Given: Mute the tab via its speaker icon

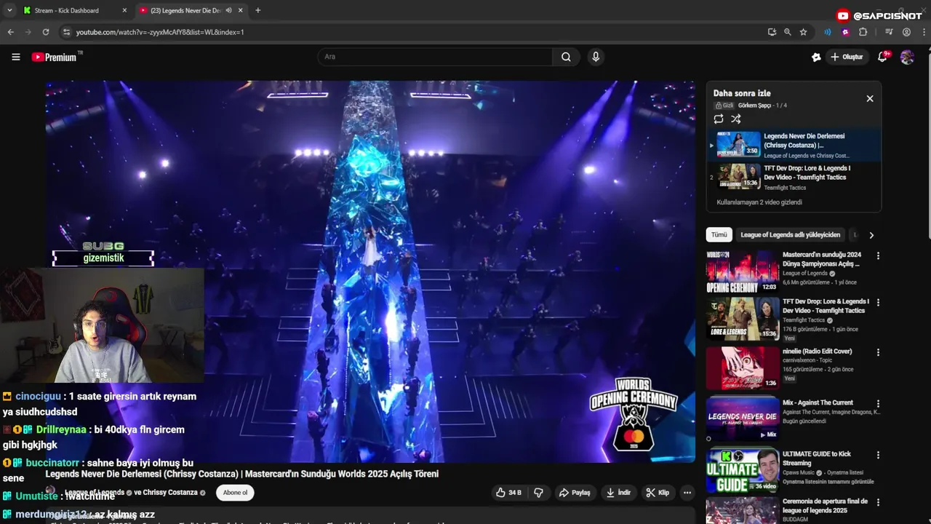Looking at the screenshot, I should click(228, 10).
